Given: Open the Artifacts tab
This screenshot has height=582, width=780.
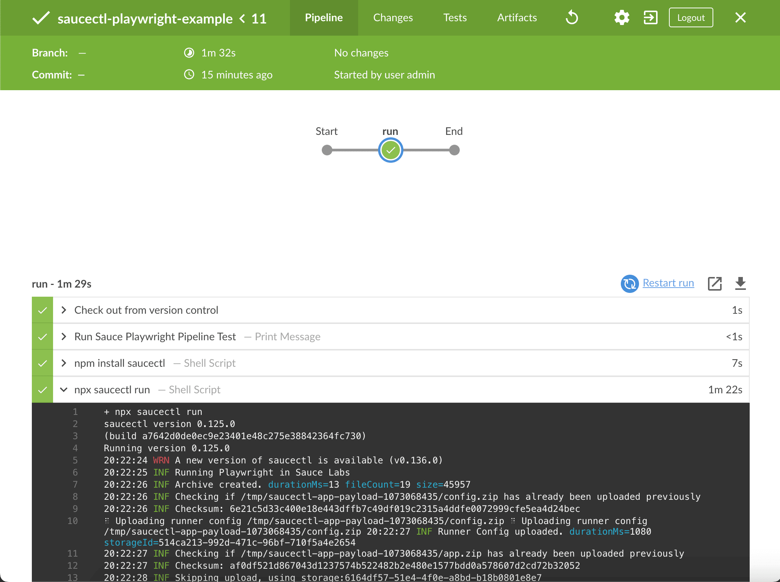Looking at the screenshot, I should tap(517, 18).
